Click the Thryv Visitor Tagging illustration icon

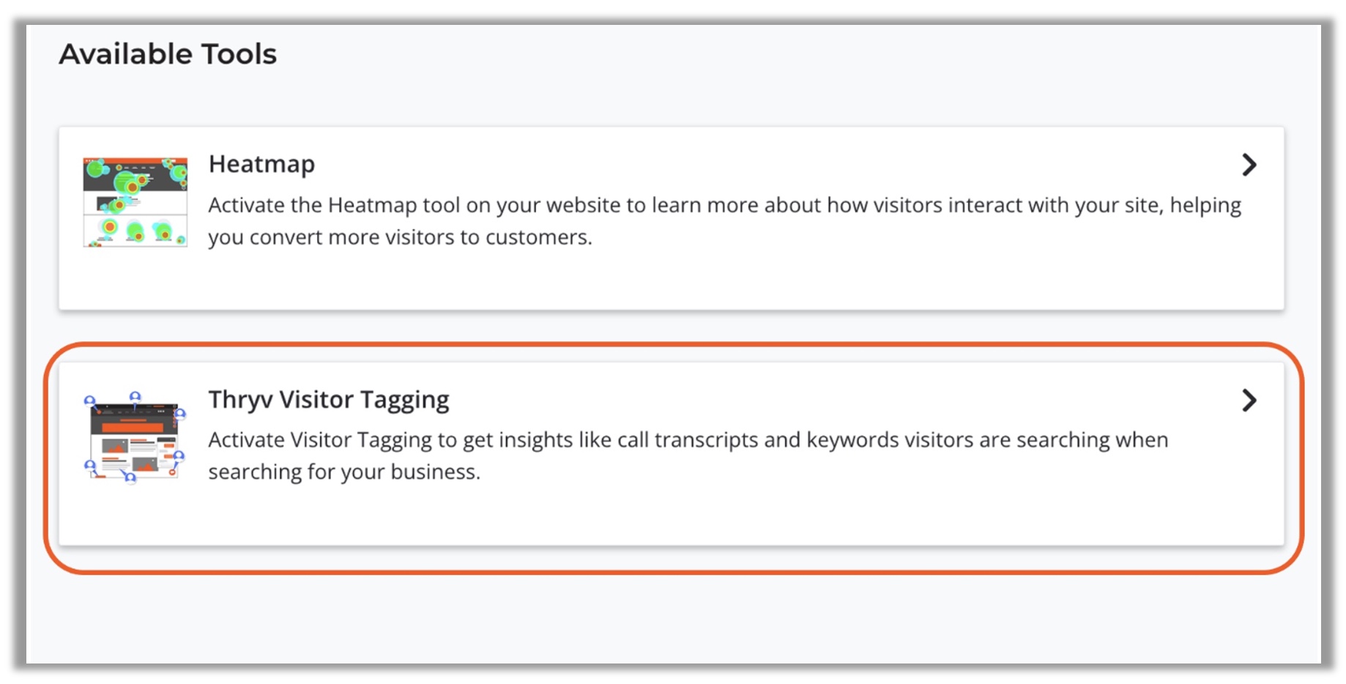(x=135, y=437)
